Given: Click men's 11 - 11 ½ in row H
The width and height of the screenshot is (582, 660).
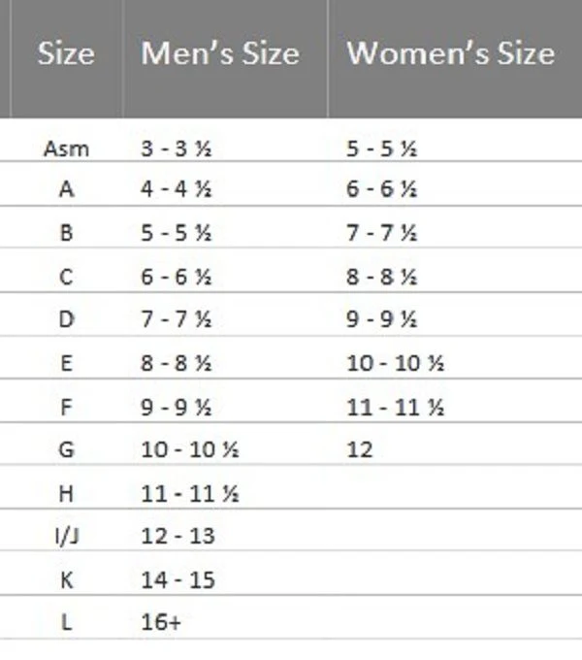Looking at the screenshot, I should (189, 493).
